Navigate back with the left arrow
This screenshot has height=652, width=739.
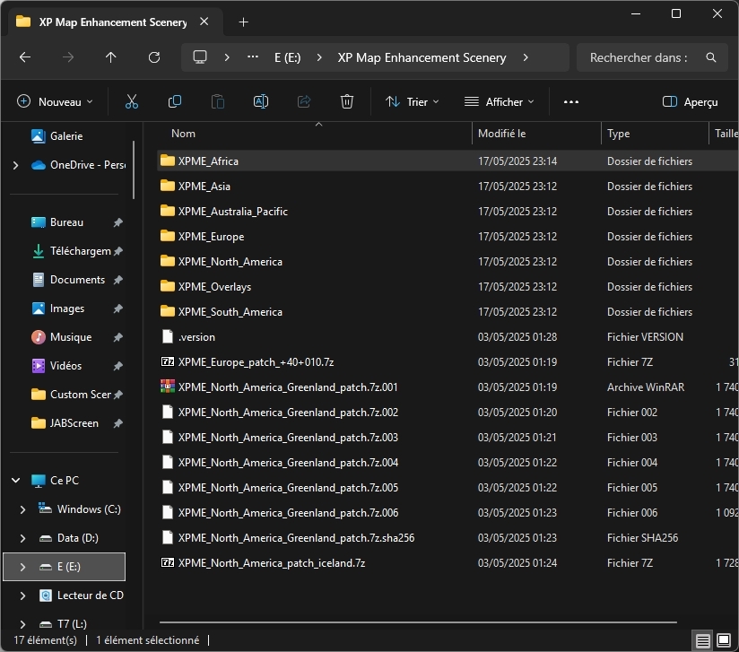pyautogui.click(x=25, y=57)
